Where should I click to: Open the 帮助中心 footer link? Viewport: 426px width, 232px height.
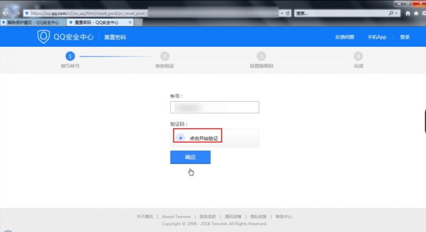point(284,217)
